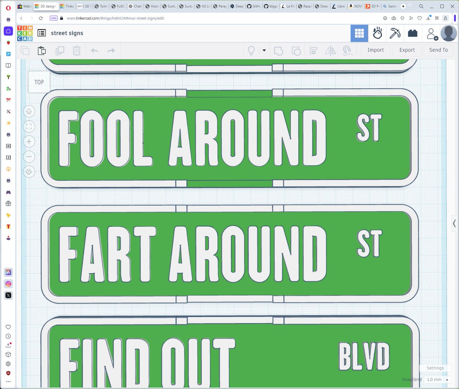The width and height of the screenshot is (459, 389).
Task: Click the Send To button
Action: [438, 50]
